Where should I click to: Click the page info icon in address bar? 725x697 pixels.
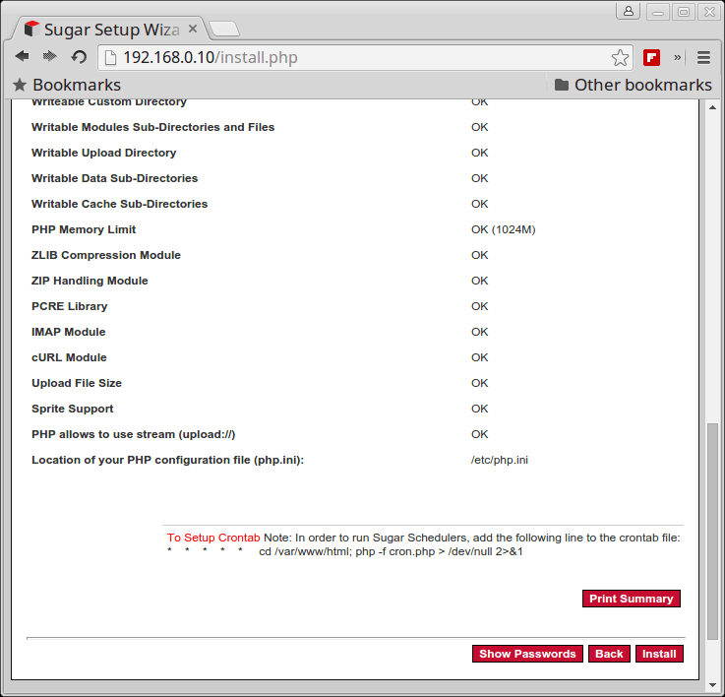click(110, 58)
